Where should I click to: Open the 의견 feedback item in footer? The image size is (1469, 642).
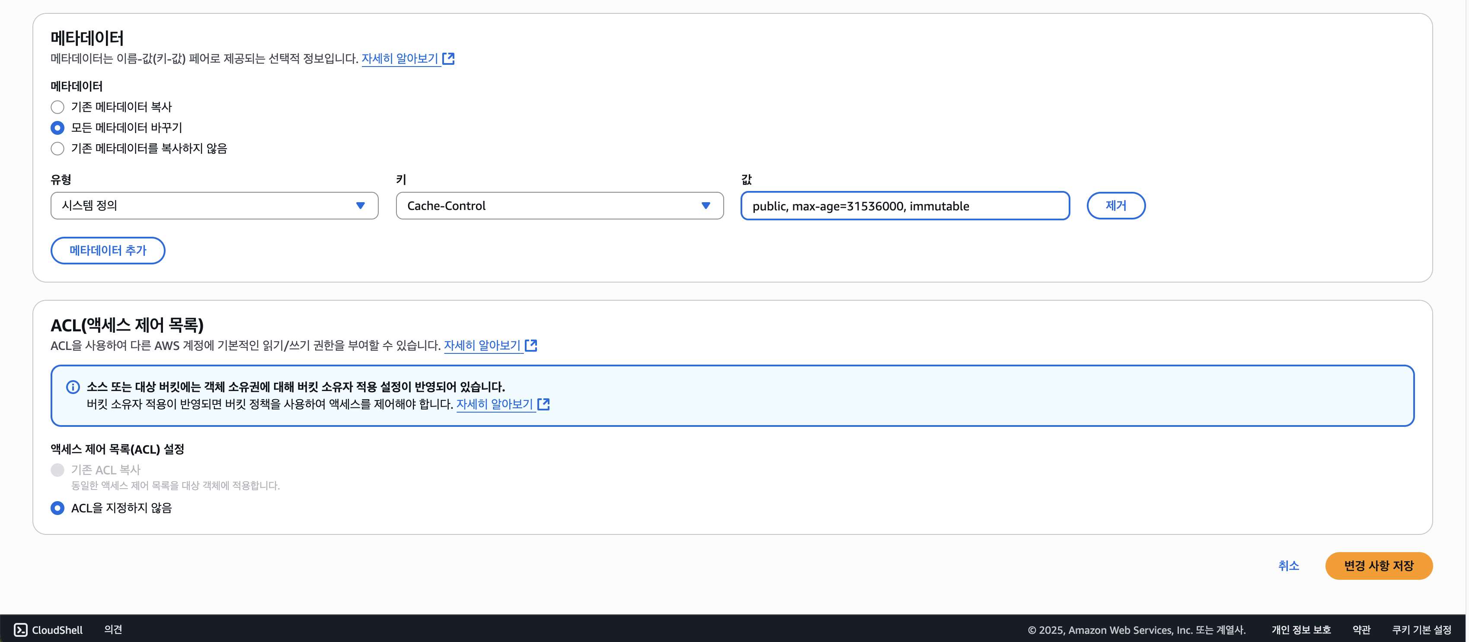click(113, 629)
